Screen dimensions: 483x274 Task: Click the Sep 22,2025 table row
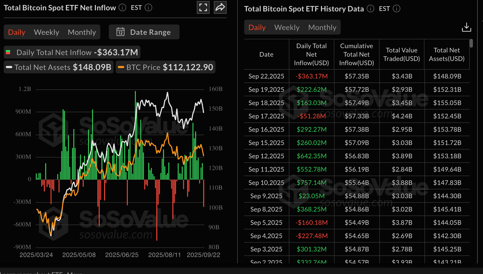point(357,76)
